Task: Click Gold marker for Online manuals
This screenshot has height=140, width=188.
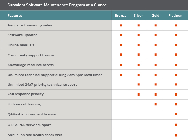Action: point(156,45)
